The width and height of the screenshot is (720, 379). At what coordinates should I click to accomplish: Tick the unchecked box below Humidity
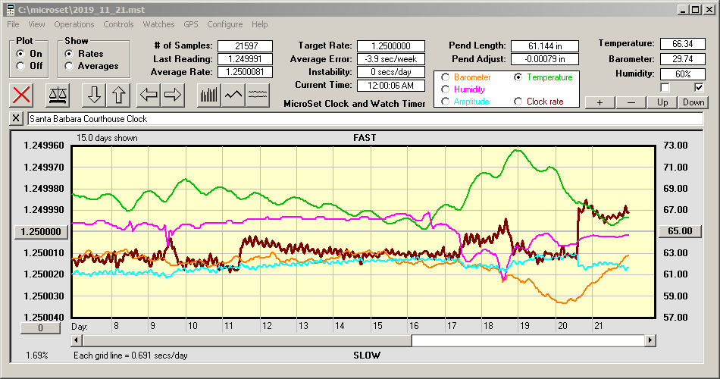(x=665, y=87)
